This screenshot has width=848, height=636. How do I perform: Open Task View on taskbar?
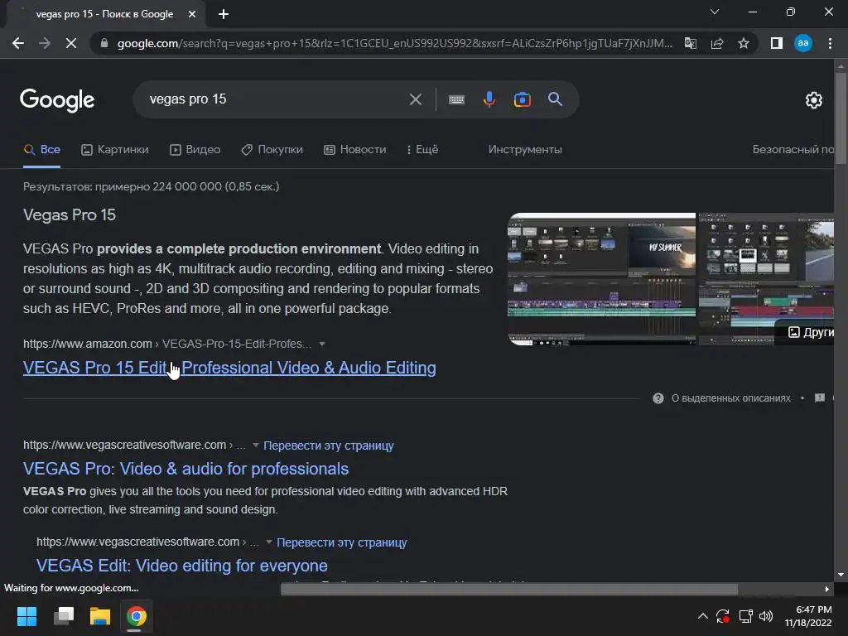63,616
